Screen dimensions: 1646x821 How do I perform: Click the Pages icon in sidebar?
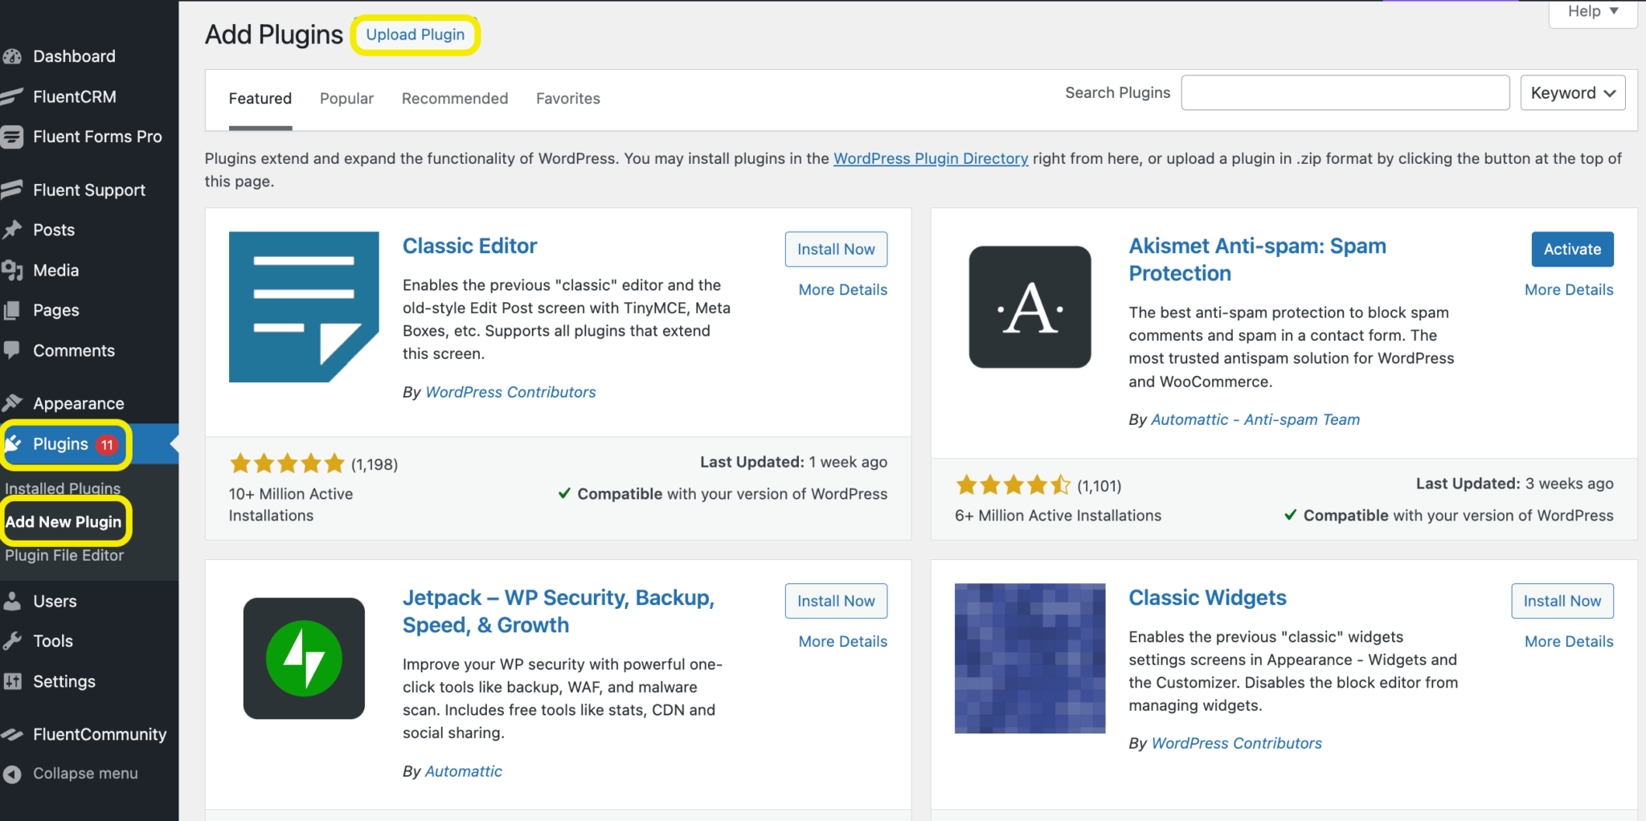click(x=11, y=310)
